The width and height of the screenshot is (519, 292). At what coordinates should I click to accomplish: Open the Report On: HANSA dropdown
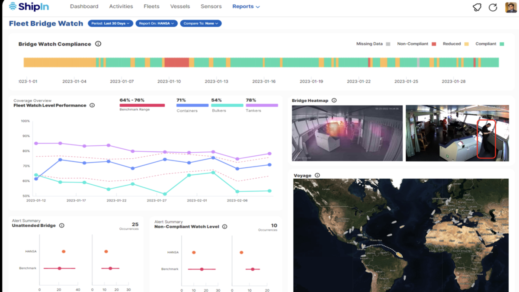(x=156, y=23)
